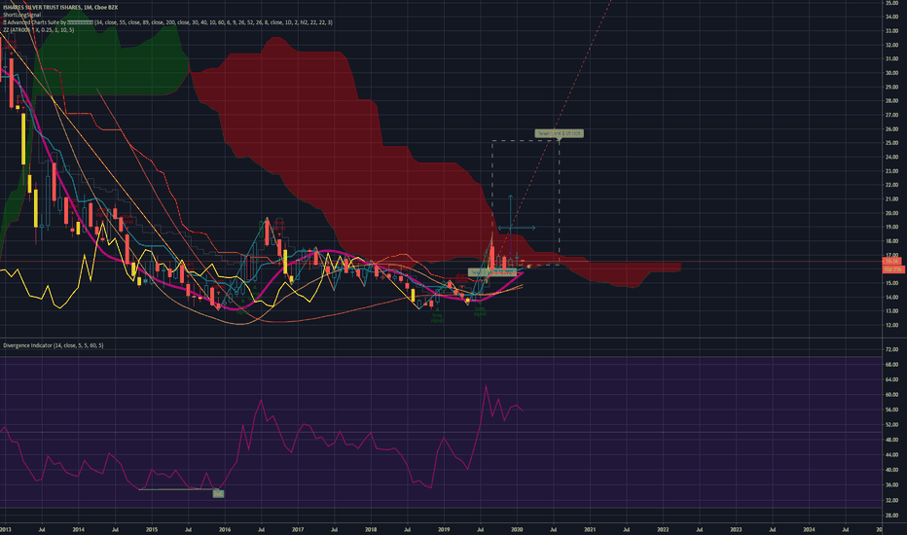Click the countdown tag below current price
Viewport: 907px width, 535px height.
[894, 269]
